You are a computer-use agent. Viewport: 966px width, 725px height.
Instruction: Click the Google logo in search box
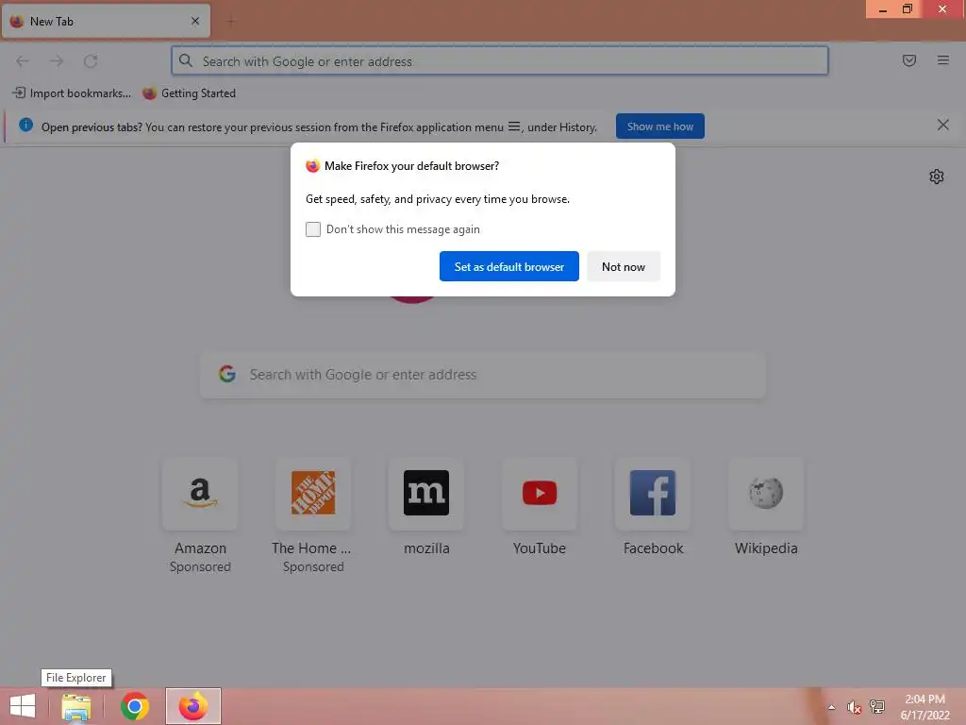227,374
